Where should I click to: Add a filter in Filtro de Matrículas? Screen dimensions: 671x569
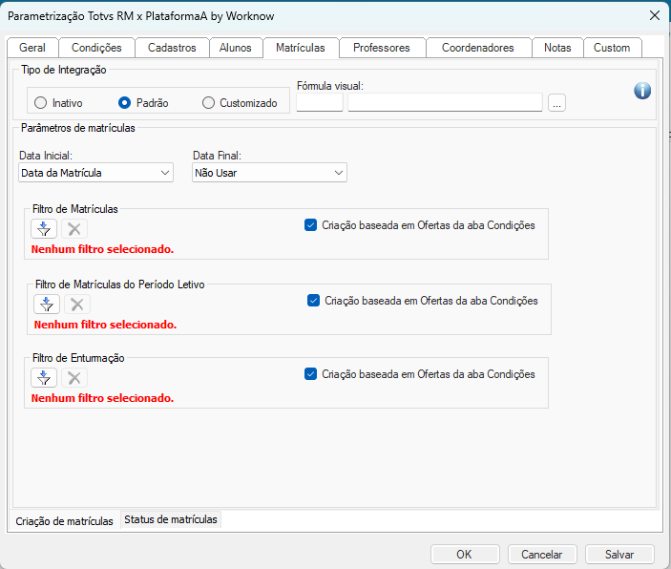pyautogui.click(x=44, y=229)
